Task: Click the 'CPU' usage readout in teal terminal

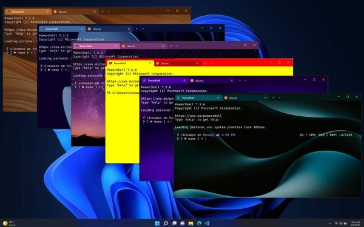Action: coord(317,135)
